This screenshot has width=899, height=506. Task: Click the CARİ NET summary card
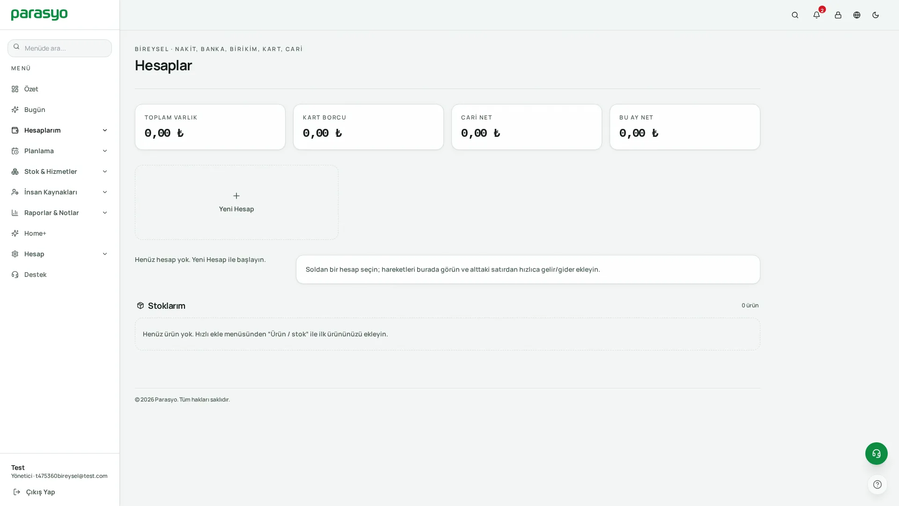click(527, 127)
